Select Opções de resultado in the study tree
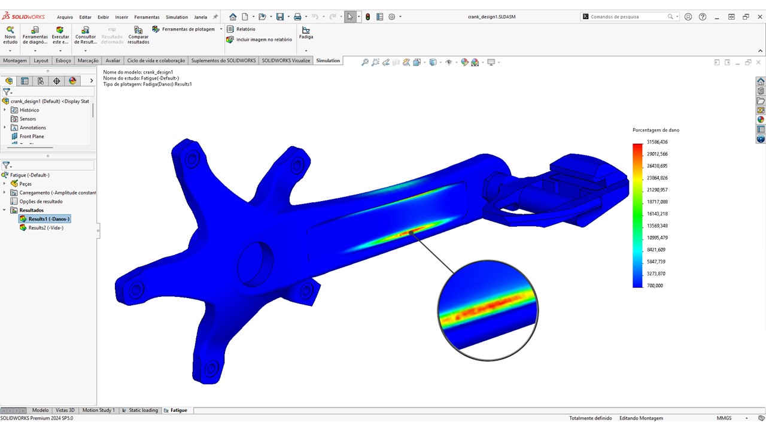The image size is (766, 431). 37,201
